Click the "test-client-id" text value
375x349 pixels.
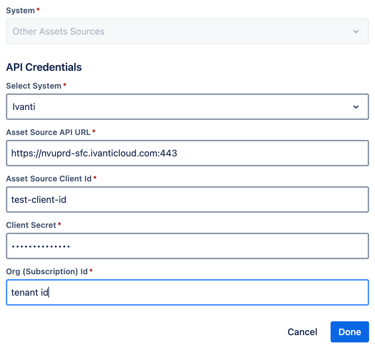click(x=39, y=199)
